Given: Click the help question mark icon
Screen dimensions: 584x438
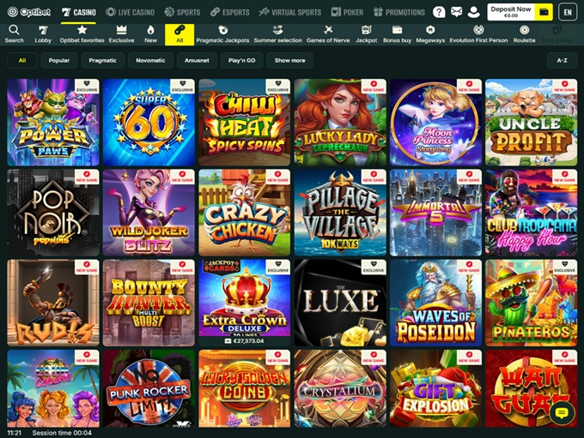Looking at the screenshot, I should pos(439,12).
